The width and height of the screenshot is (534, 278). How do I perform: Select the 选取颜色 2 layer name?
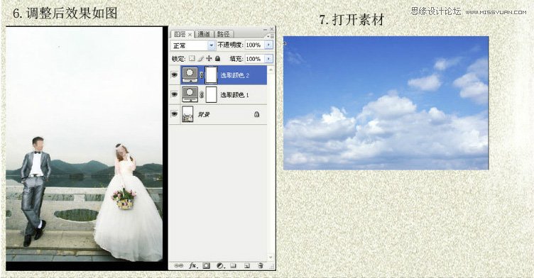click(x=234, y=75)
